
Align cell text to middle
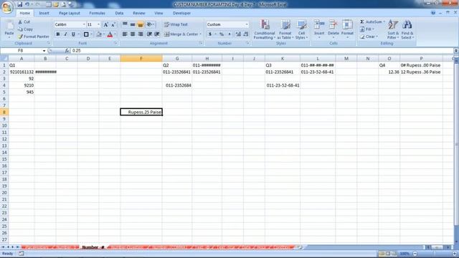133,24
